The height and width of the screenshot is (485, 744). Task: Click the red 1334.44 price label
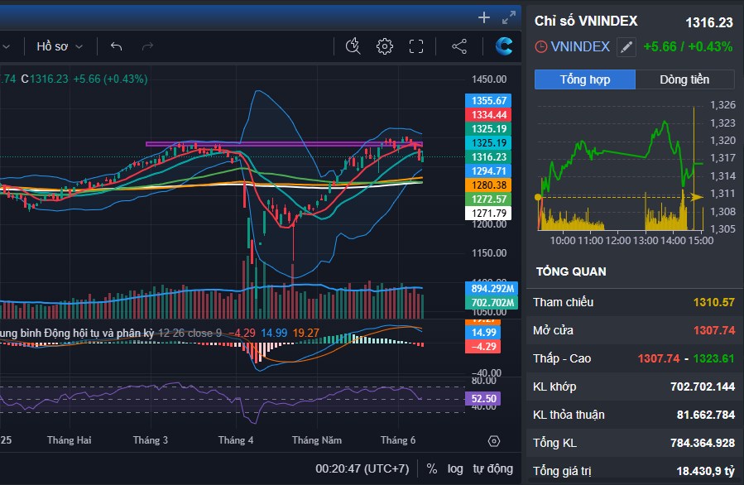[488, 115]
